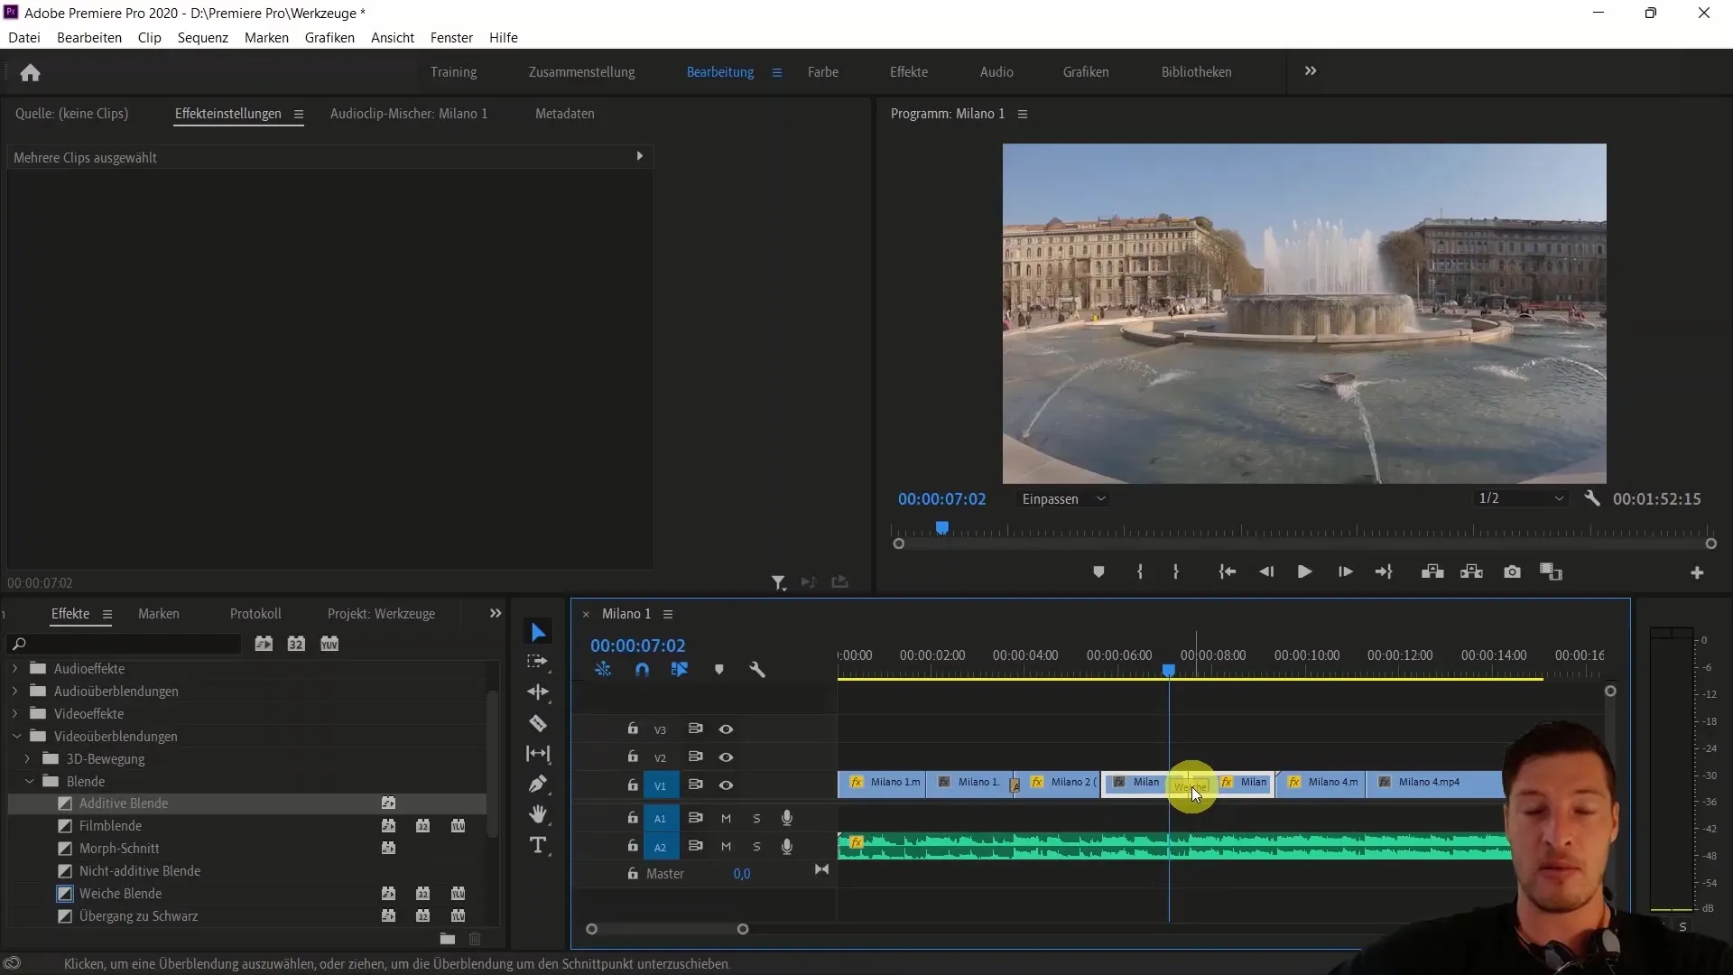Expand the 3D-Bewegung folder
The width and height of the screenshot is (1733, 975).
[27, 759]
